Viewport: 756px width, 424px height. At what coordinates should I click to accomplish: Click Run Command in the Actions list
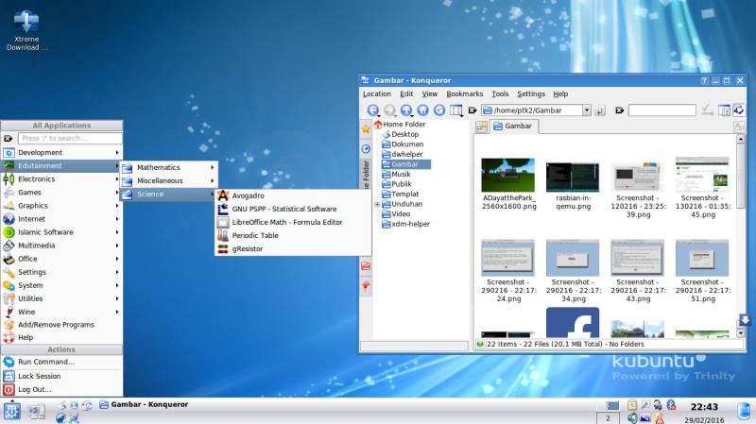[45, 362]
